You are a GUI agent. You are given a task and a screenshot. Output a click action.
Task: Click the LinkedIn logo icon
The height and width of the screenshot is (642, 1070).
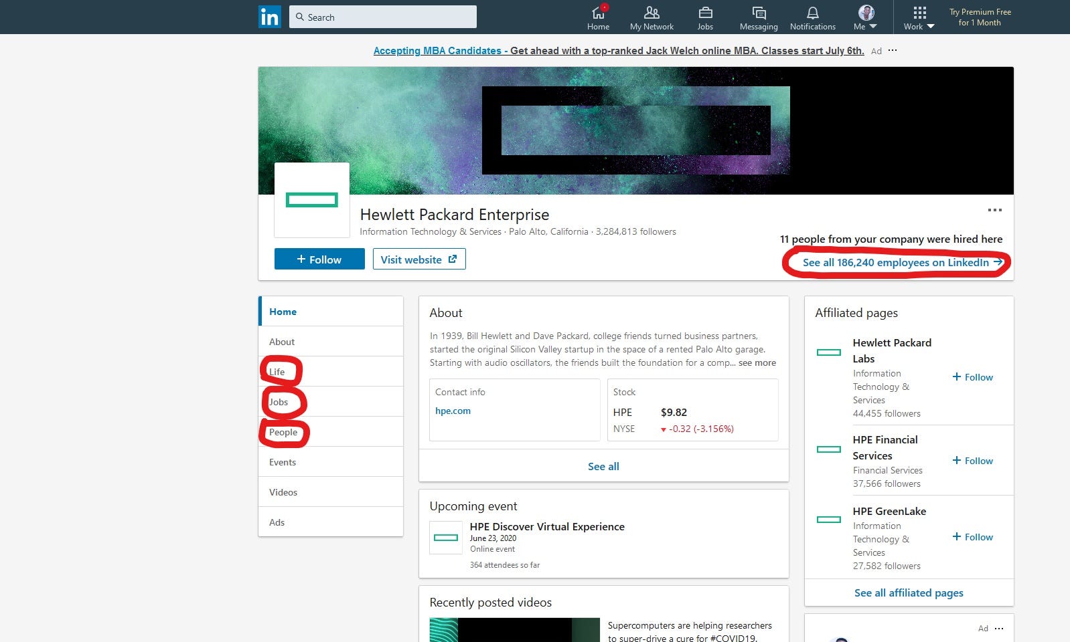270,17
